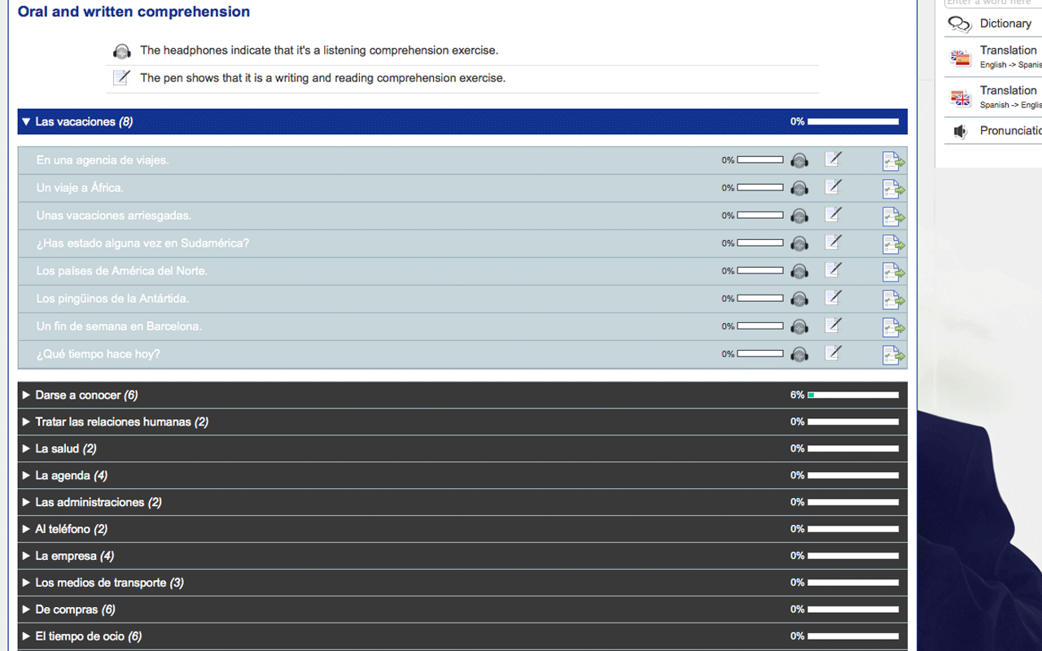Open pen icon for the Sudamérica question row
1042x651 pixels.
click(833, 242)
